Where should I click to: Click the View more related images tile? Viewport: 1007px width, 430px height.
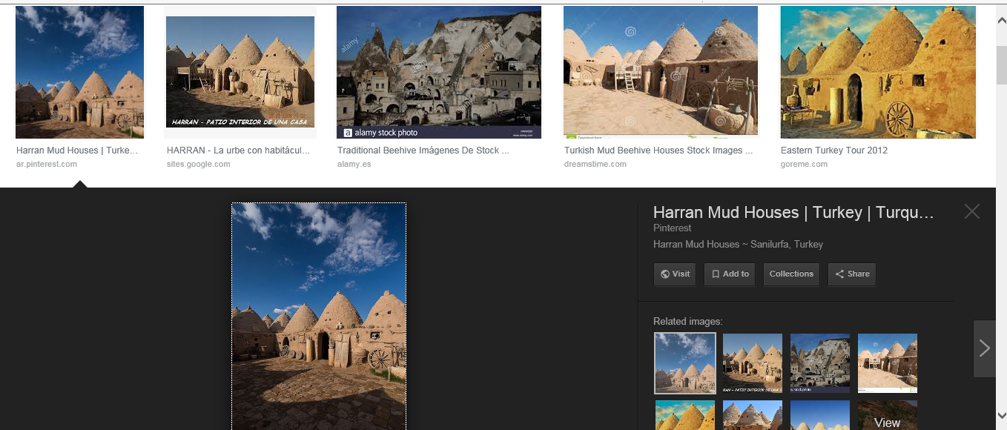(x=888, y=415)
